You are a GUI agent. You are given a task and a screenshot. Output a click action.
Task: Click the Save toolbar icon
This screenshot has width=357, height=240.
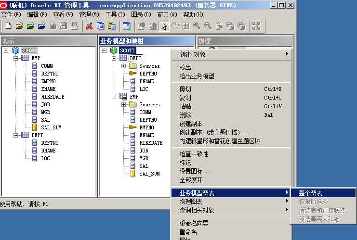(64, 26)
